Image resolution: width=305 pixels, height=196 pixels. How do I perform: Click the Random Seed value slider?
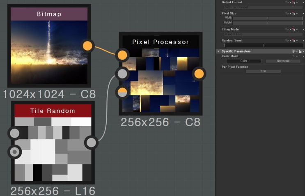[x=264, y=45]
